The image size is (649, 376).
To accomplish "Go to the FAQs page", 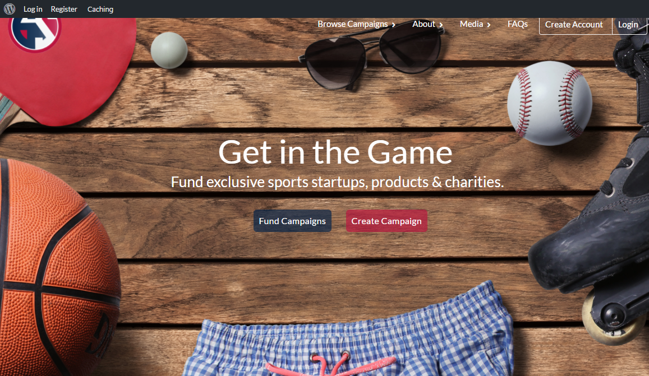I will tap(517, 24).
